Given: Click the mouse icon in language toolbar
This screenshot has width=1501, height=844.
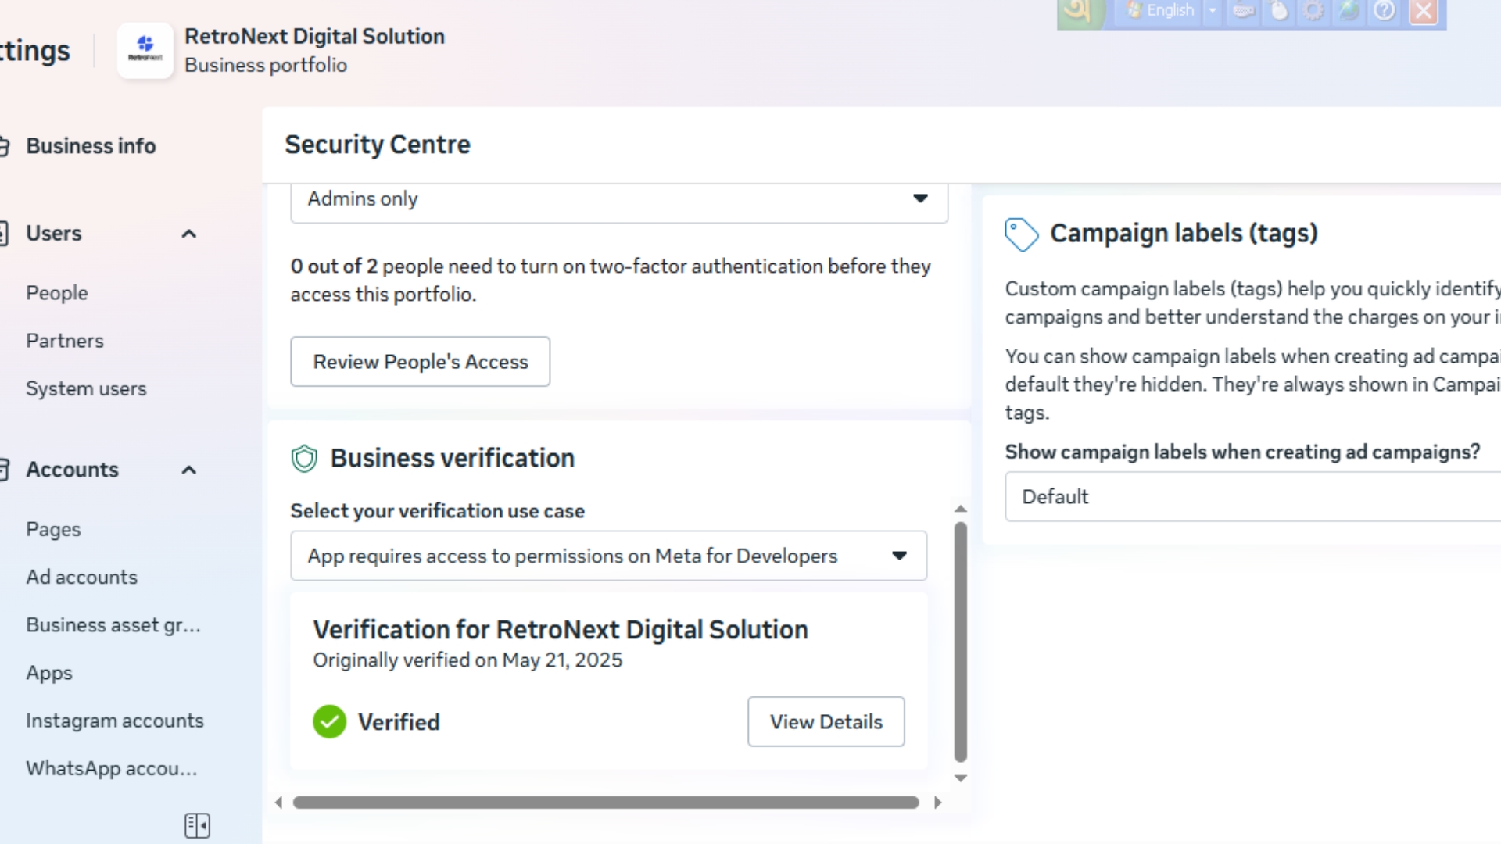Looking at the screenshot, I should 1279,11.
